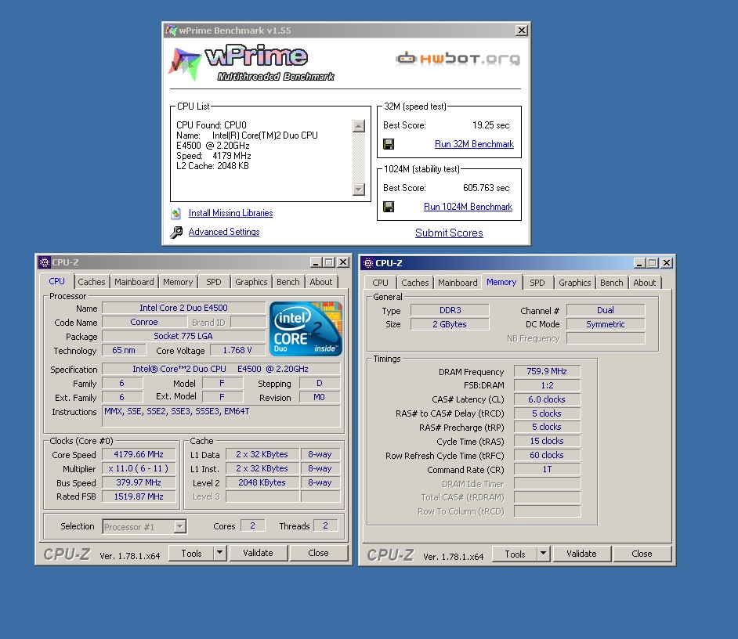Click Validate in left CPU-Z window
Image resolution: width=738 pixels, height=639 pixels.
click(x=258, y=554)
